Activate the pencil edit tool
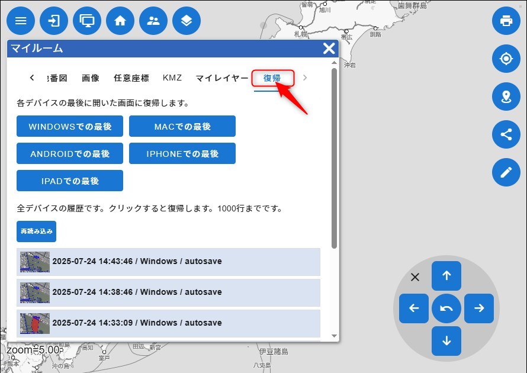The height and width of the screenshot is (373, 527). point(506,172)
